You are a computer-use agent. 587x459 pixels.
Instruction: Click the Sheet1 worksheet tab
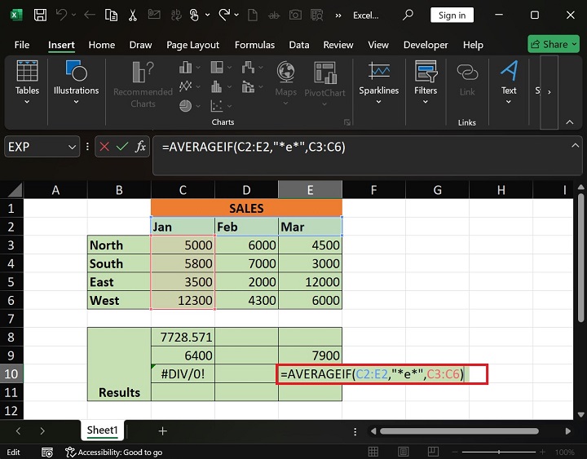coord(103,430)
